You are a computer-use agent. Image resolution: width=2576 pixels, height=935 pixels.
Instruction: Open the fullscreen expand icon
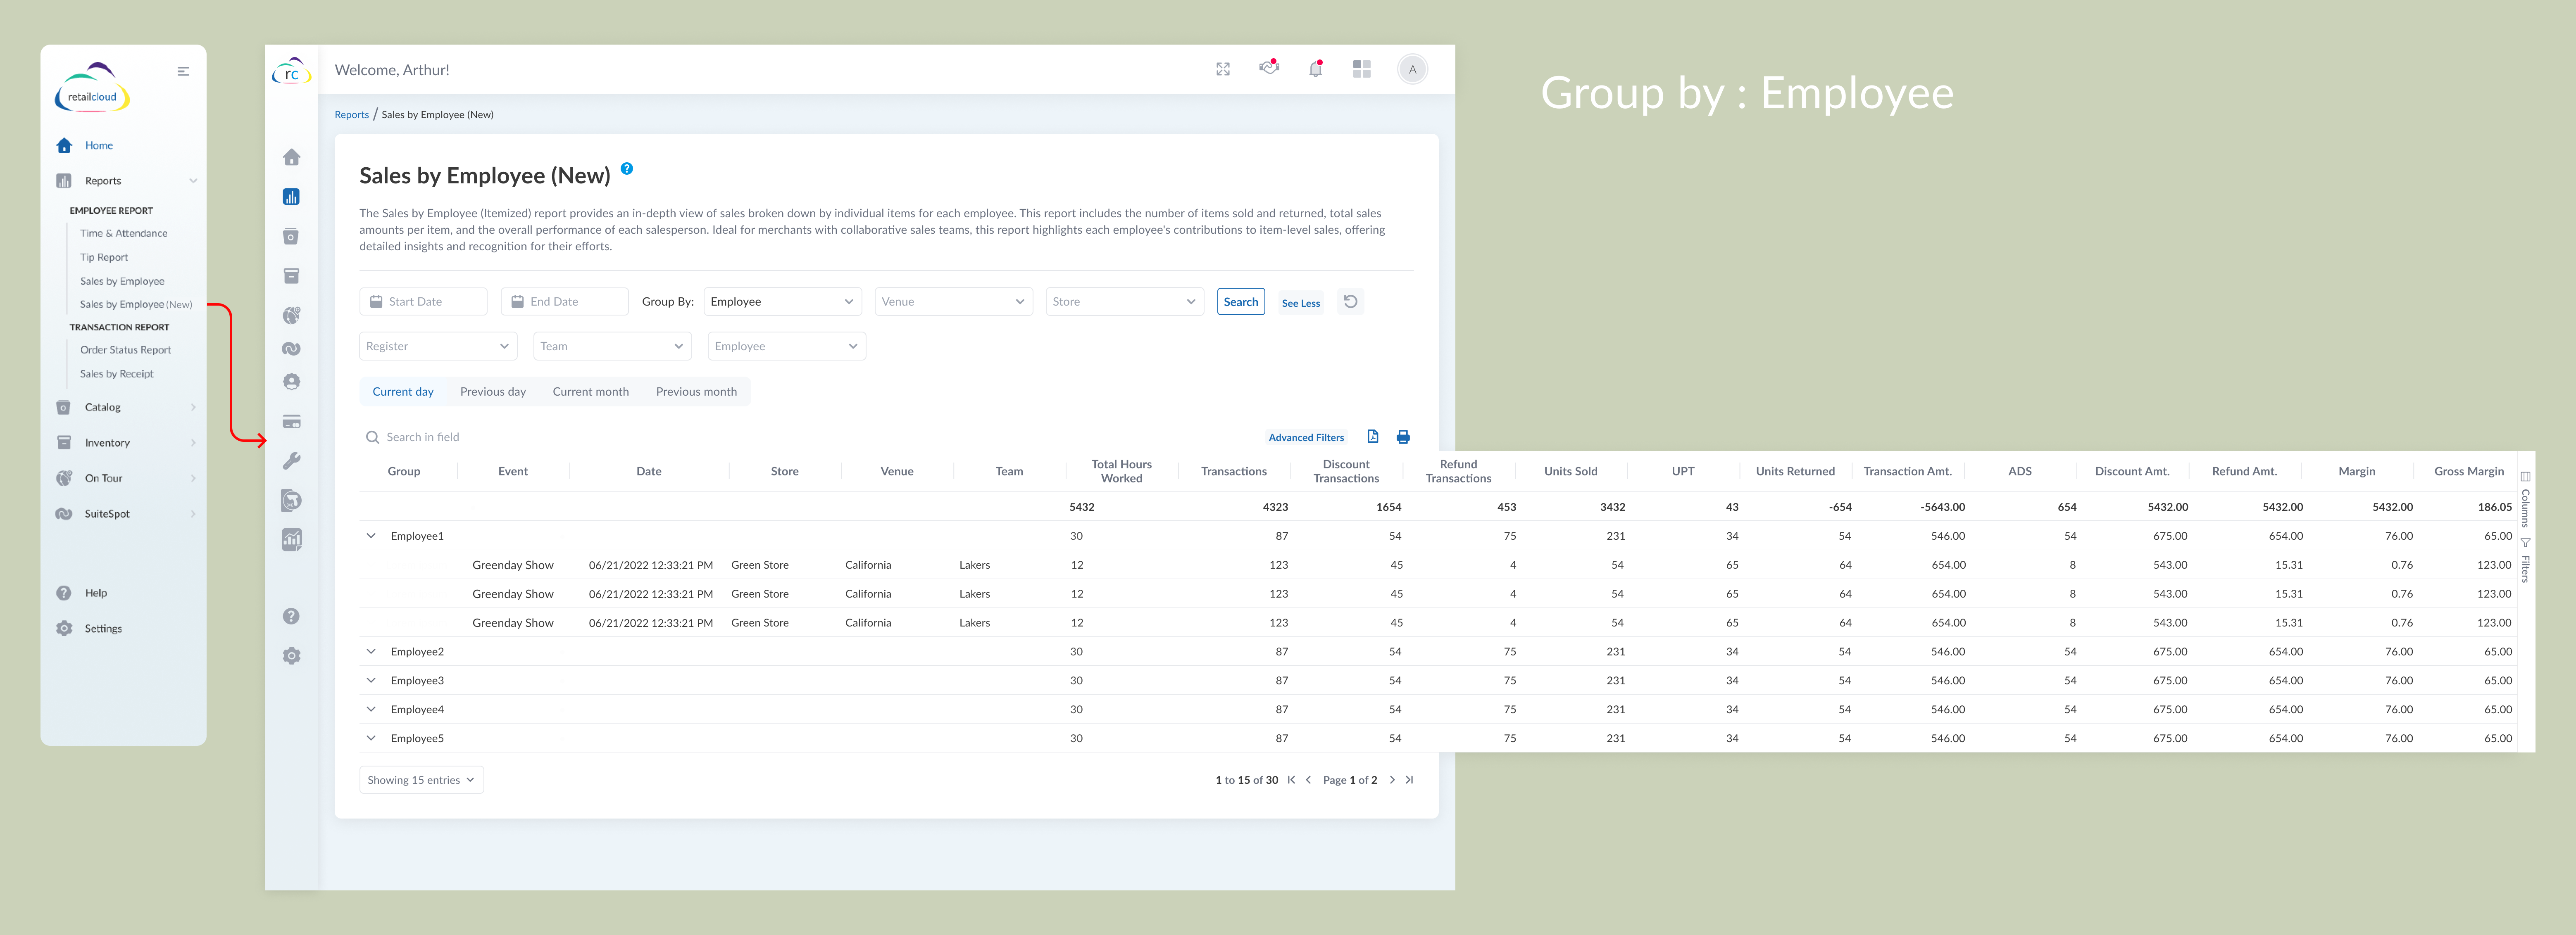(1222, 69)
